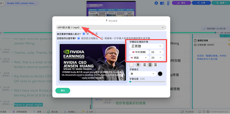Toggle bold subtitle text with B

click(x=138, y=65)
